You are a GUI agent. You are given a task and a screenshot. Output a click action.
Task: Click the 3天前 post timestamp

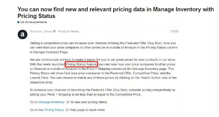pos(174,32)
